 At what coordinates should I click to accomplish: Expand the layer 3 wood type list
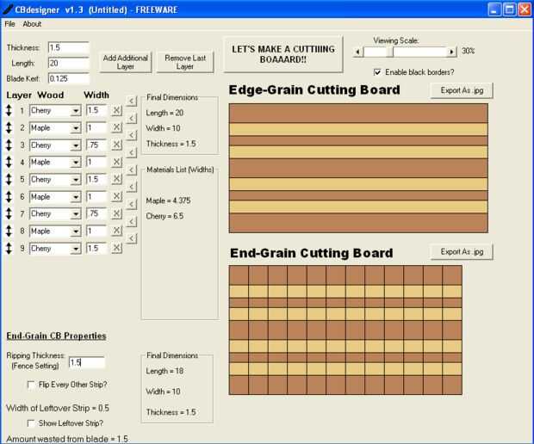click(x=76, y=145)
